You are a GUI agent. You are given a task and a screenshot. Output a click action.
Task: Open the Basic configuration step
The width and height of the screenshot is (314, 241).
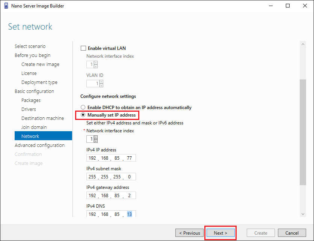point(34,91)
